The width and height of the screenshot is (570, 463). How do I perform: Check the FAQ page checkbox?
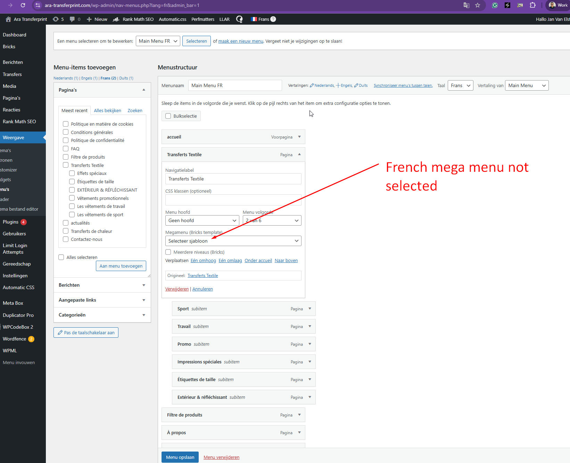[66, 149]
